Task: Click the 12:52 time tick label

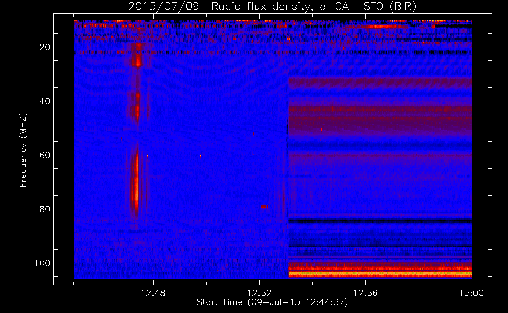Action: [x=259, y=293]
